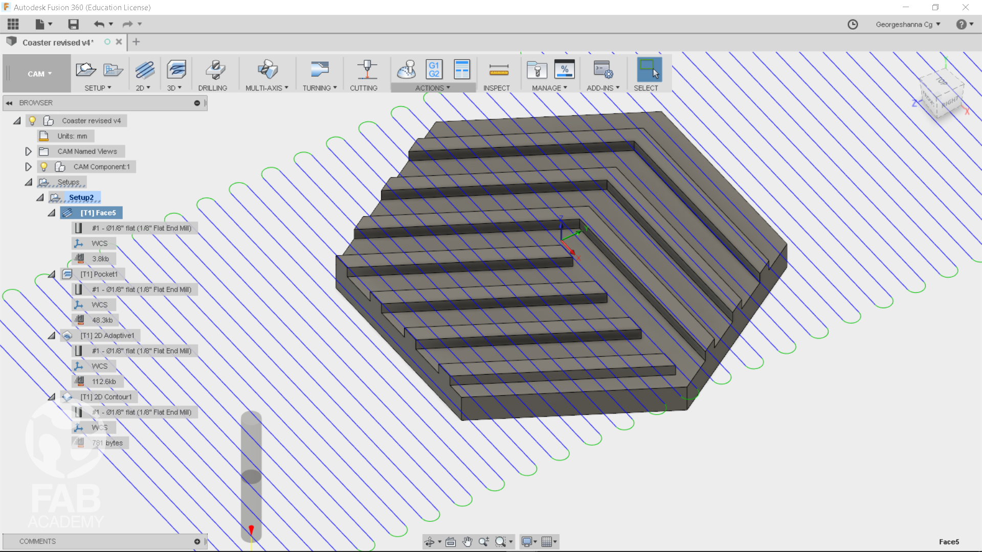Click the TOP face of the ViewCube
The height and width of the screenshot is (552, 982).
942,80
